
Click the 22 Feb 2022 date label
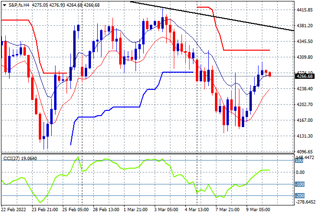(13, 210)
